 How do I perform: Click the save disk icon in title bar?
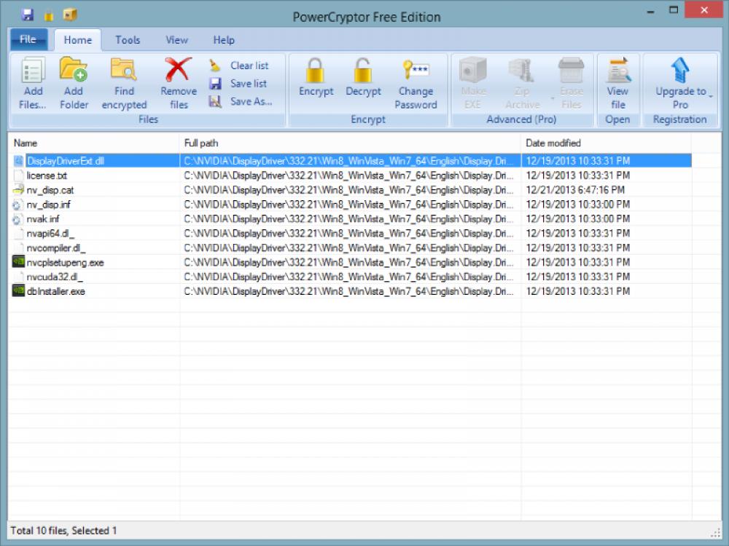click(28, 14)
